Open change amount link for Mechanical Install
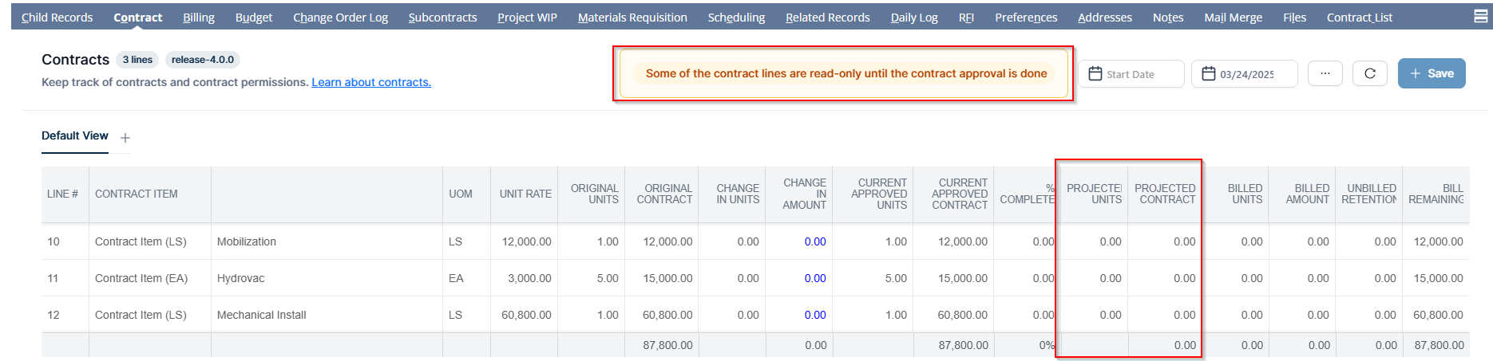 click(815, 315)
